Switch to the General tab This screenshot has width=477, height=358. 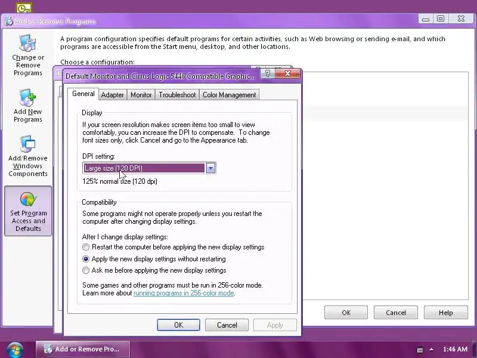pyautogui.click(x=83, y=94)
